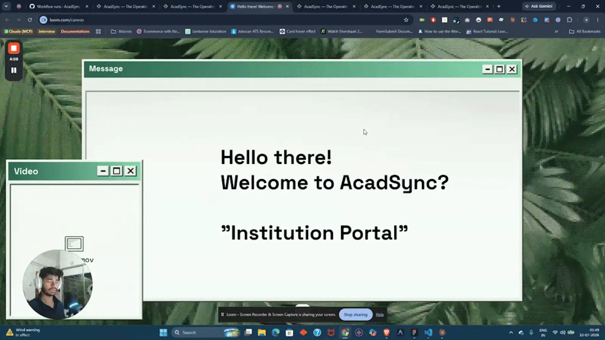Viewport: 605px width, 340px height.
Task: Click the Stop sharing button
Action: tap(355, 315)
